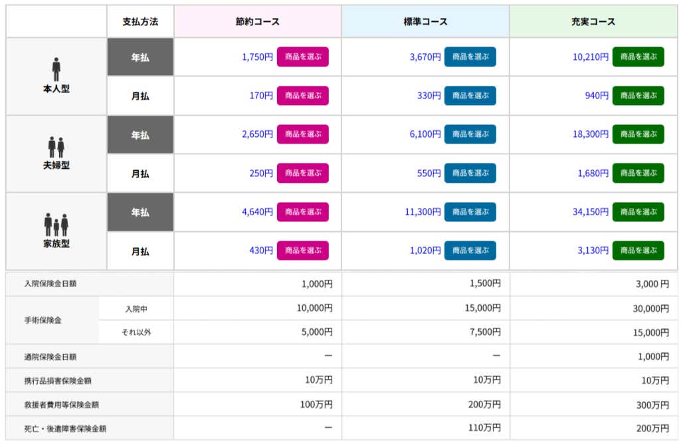Screen dimensions: 683x444
Task: Select 節約コース 本人型 monthly 170円 plan
Action: pyautogui.click(x=302, y=96)
